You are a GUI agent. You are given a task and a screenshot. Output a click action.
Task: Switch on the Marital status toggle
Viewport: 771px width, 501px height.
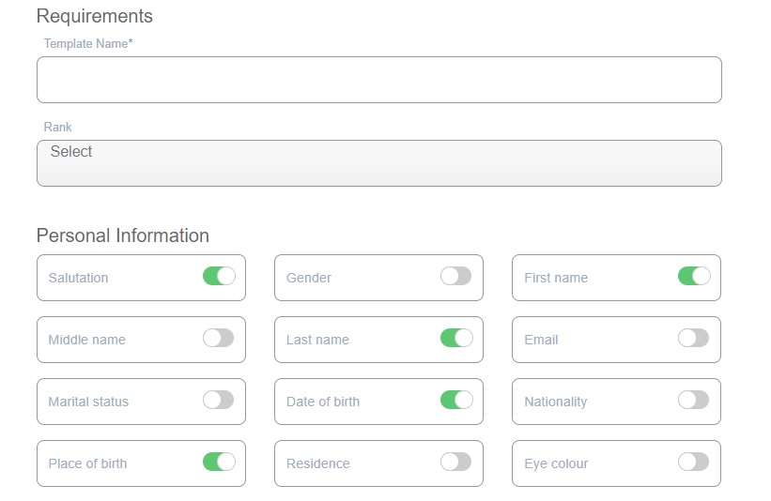coord(218,400)
